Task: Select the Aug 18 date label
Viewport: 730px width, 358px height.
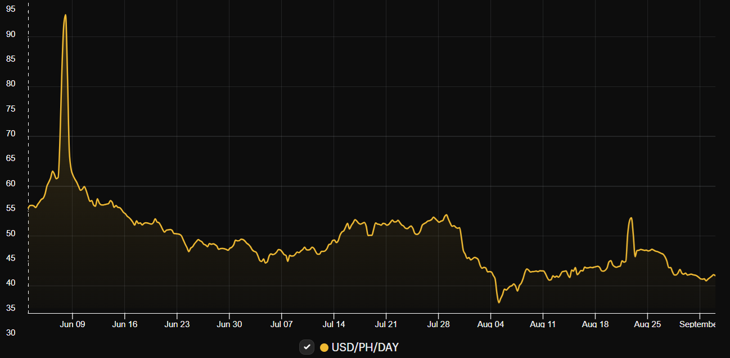Action: click(595, 324)
